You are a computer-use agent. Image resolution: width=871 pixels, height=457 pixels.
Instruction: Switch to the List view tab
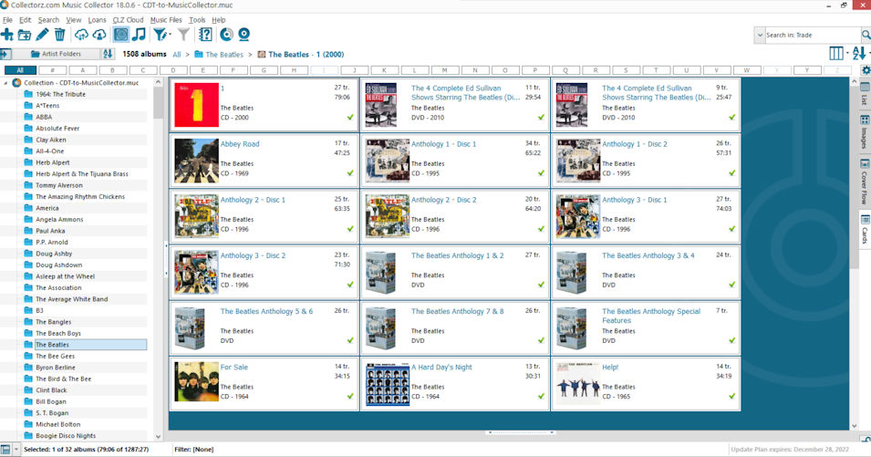(x=865, y=93)
